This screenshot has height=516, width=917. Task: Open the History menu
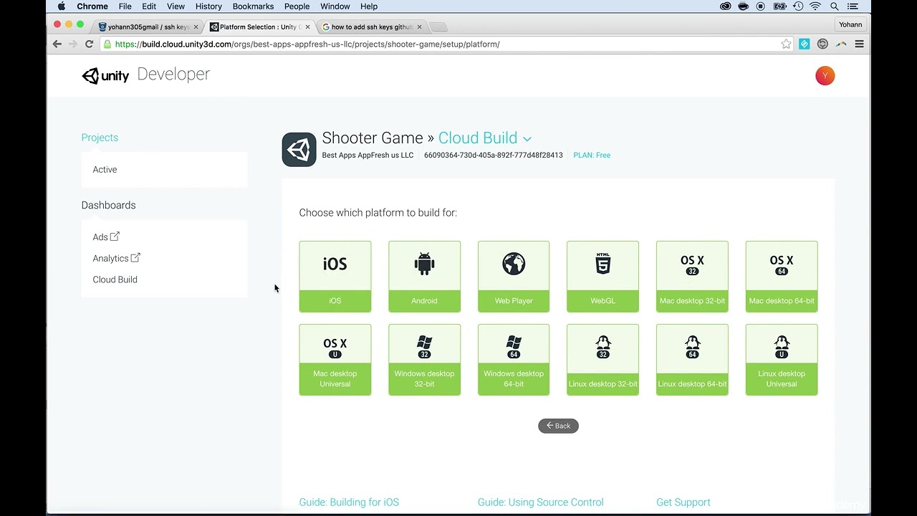pos(208,6)
